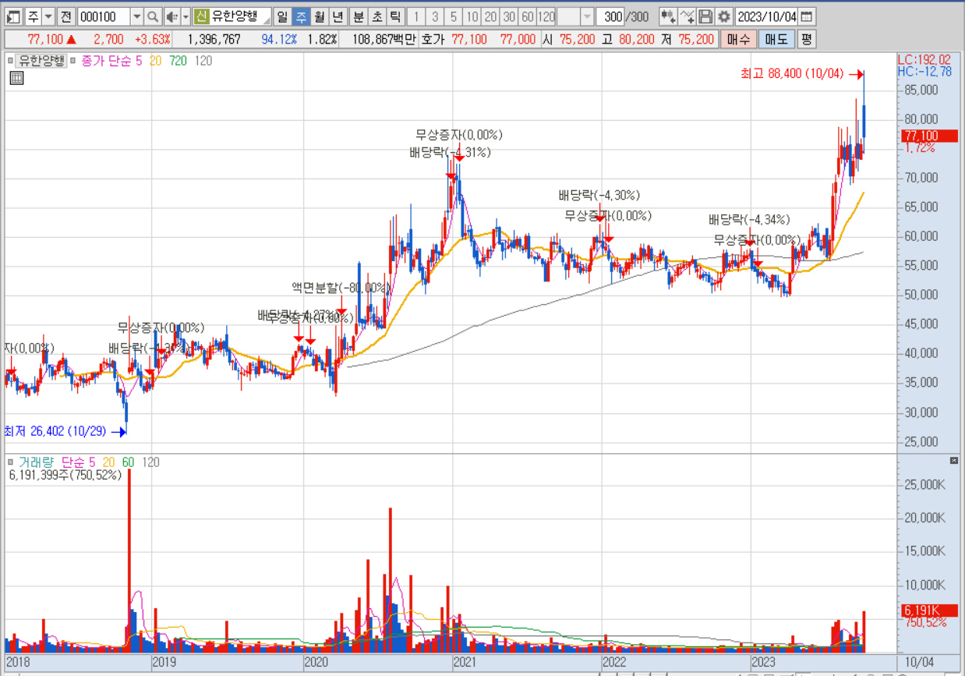This screenshot has height=676, width=965.
Task: Click the volume MA 60 legend value
Action: pyautogui.click(x=129, y=462)
